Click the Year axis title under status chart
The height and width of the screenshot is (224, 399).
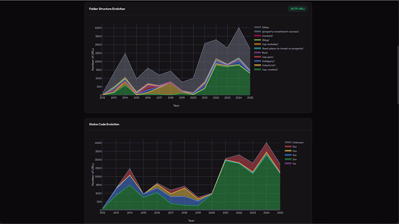pyautogui.click(x=191, y=221)
